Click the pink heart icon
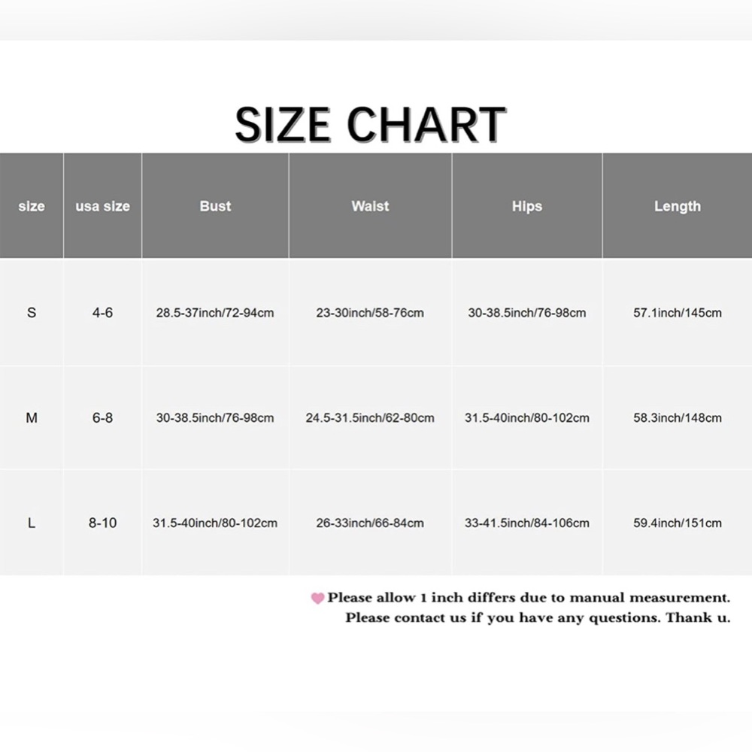The width and height of the screenshot is (752, 752). coord(317,598)
